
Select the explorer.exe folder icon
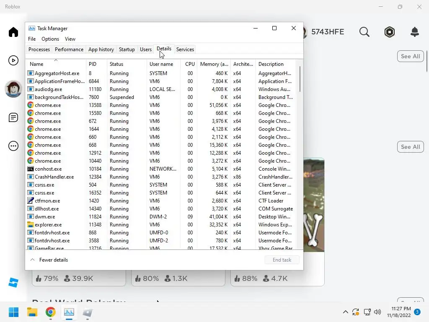click(30, 225)
